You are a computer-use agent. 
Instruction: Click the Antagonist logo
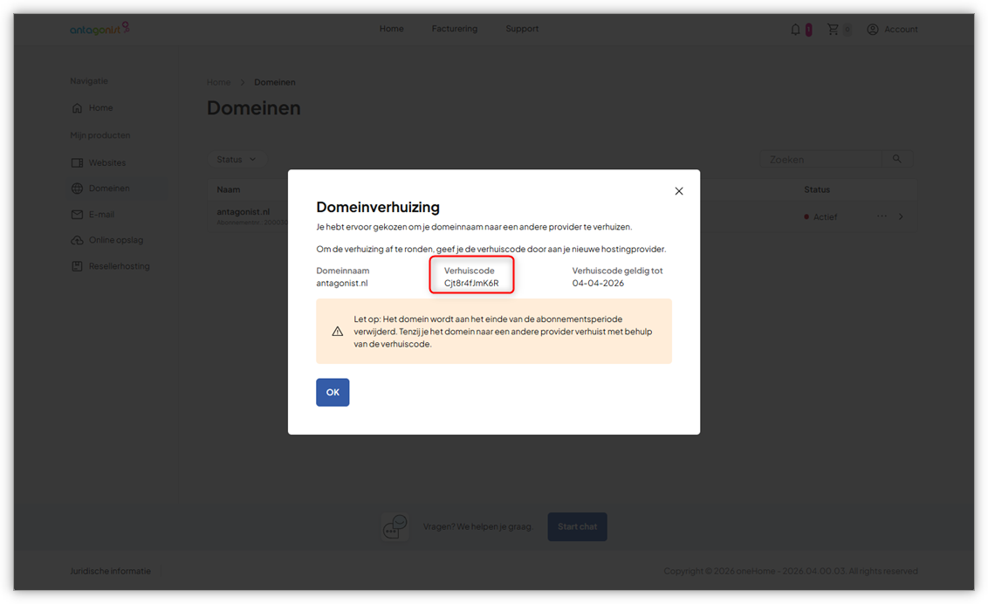[x=99, y=29]
